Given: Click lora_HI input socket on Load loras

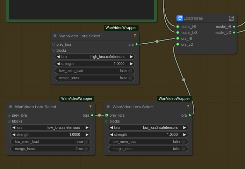Looking at the screenshot, I should click(178, 38).
